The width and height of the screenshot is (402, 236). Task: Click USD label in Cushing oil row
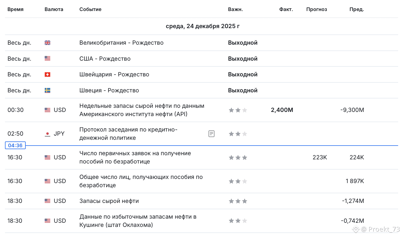(60, 221)
